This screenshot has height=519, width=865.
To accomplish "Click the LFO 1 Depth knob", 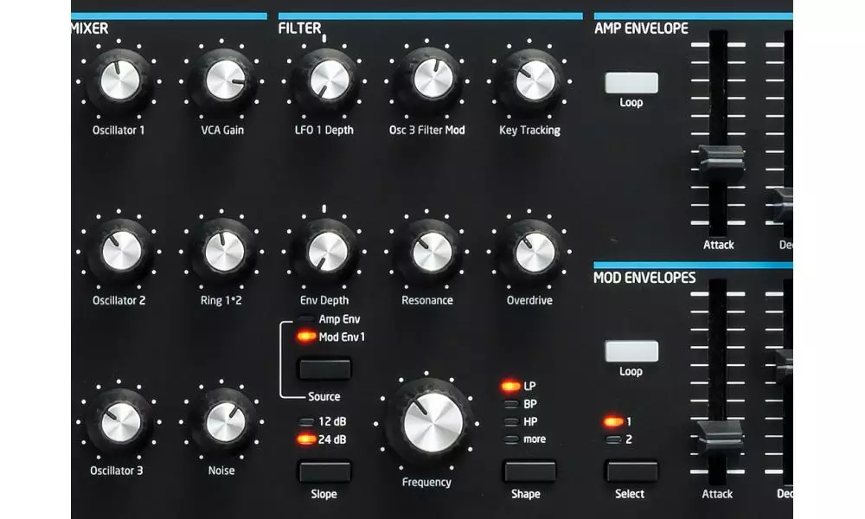I will (x=327, y=81).
